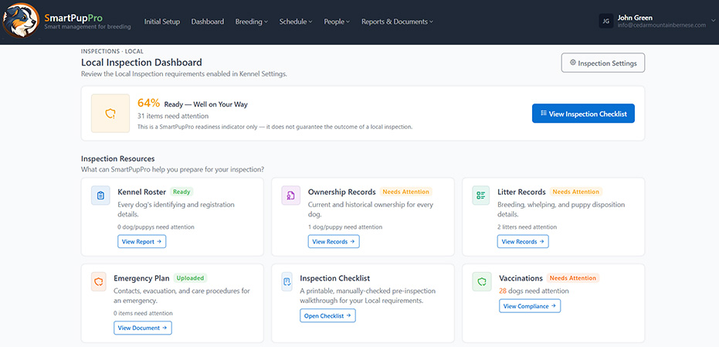
Task: Click the Emergency Plan shield icon
Action: point(99,281)
